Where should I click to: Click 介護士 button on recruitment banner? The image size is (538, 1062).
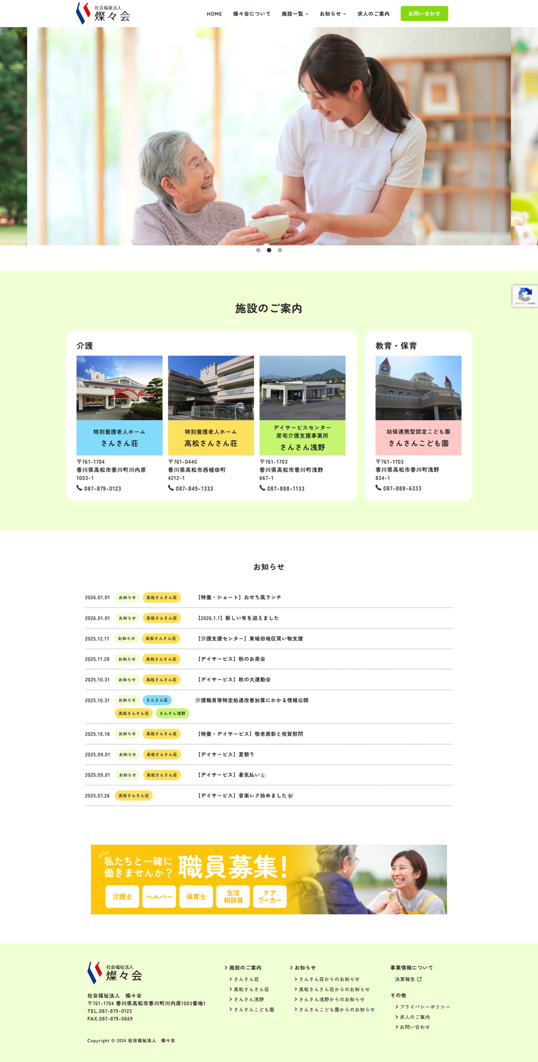123,897
